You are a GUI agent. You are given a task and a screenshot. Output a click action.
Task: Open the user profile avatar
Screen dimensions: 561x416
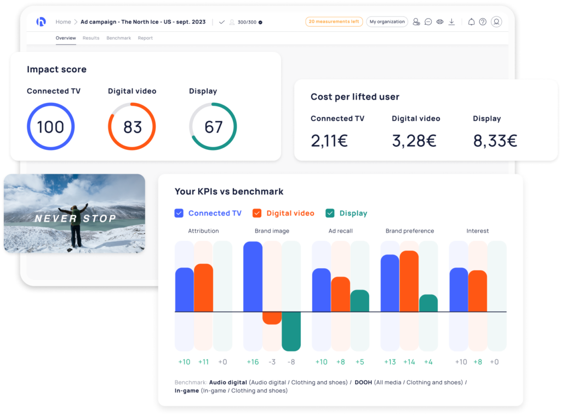496,22
